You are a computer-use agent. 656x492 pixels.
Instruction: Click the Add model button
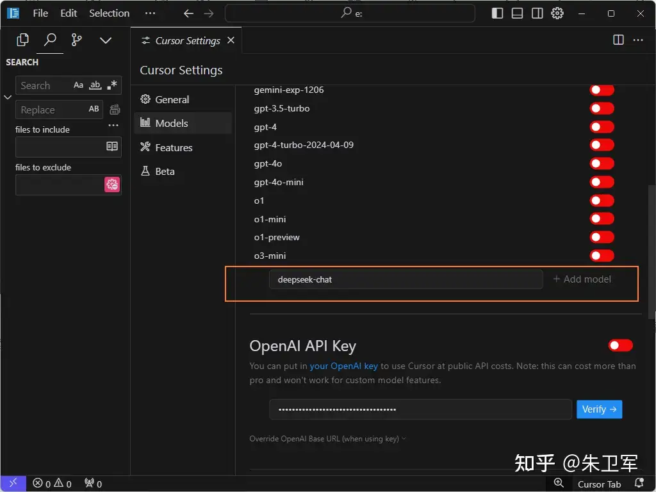[x=582, y=279]
